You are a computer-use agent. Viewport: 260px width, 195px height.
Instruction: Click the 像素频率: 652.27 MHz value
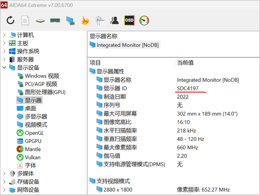(x=203, y=190)
